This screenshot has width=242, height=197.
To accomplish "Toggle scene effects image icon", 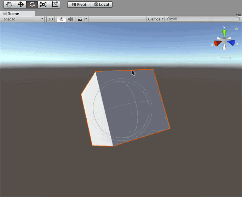I will 80,19.
